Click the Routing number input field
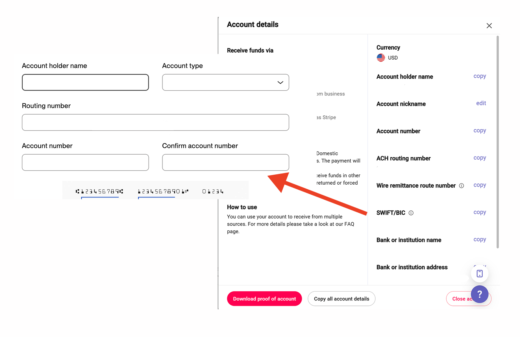Viewport: 520px width, 337px height. (155, 122)
